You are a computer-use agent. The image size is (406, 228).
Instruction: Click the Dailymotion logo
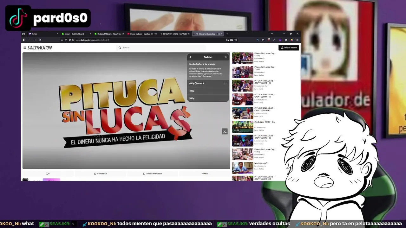pyautogui.click(x=40, y=48)
